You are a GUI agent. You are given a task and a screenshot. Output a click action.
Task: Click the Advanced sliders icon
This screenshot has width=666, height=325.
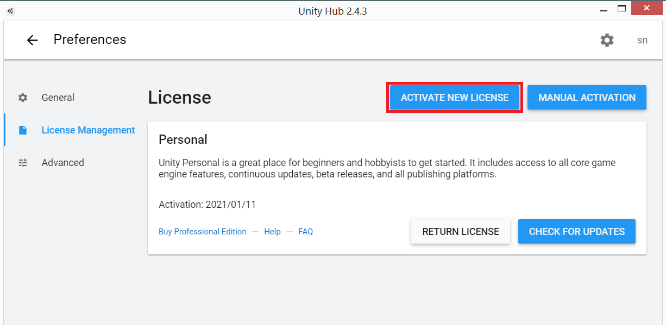23,163
